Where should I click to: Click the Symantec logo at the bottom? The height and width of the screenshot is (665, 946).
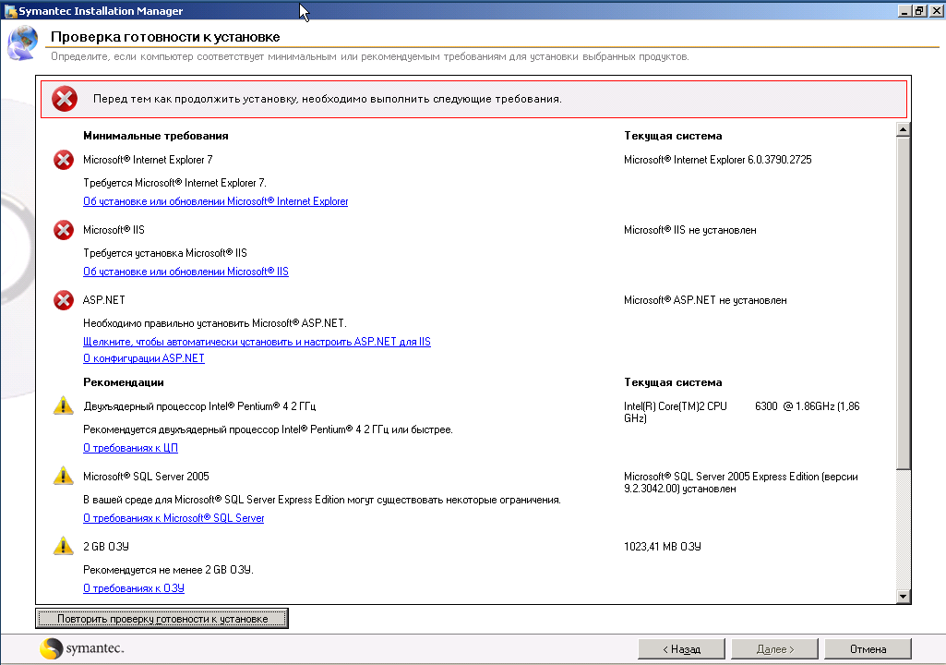82,648
